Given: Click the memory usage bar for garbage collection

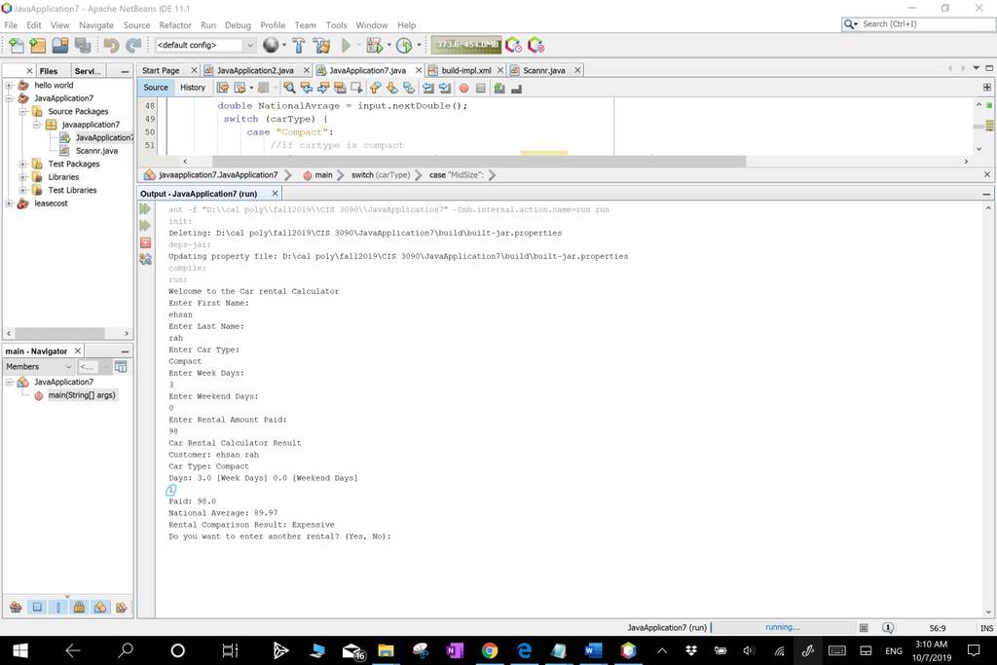Looking at the screenshot, I should click(466, 45).
